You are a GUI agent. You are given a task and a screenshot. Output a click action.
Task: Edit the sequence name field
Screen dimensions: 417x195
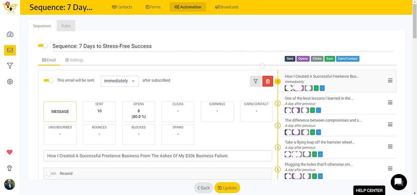click(x=223, y=46)
